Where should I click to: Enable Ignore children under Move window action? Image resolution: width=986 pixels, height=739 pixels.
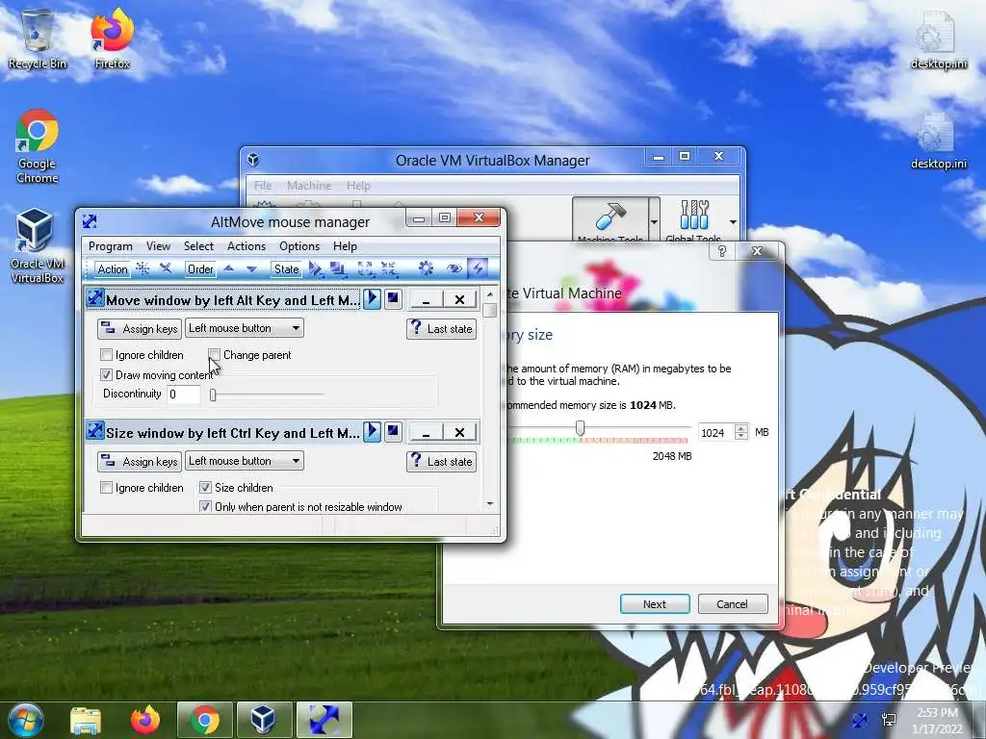[x=106, y=355]
